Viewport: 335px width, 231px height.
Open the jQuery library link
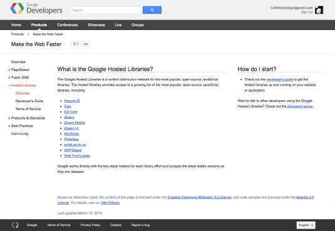click(69, 117)
